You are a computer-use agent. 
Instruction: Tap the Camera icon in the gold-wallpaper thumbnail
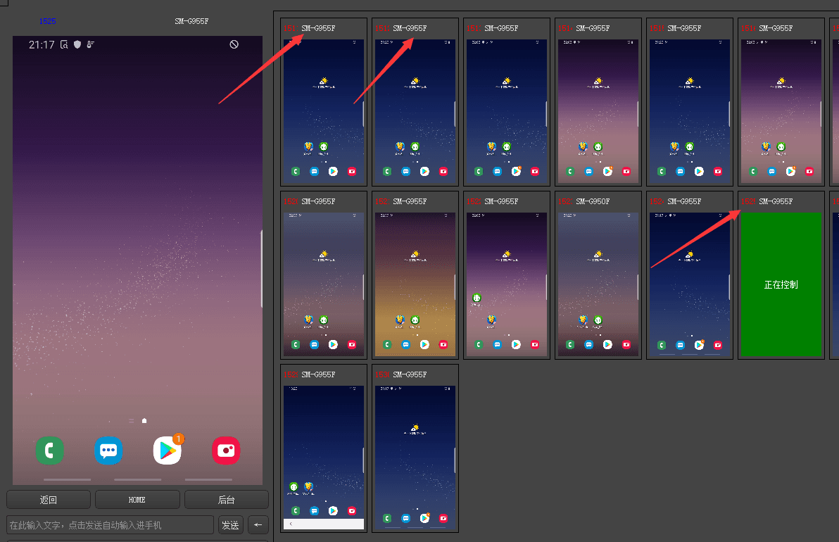[443, 345]
